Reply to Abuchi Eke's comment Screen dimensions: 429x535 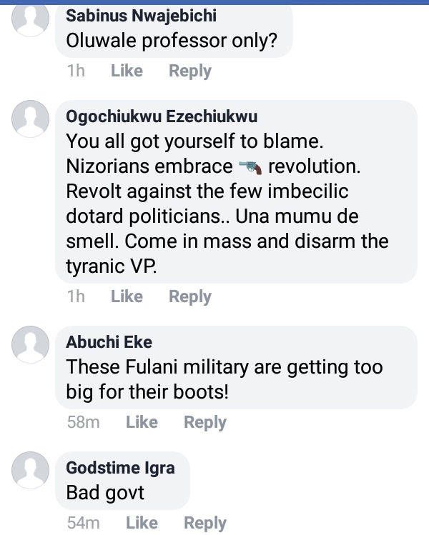pyautogui.click(x=205, y=422)
